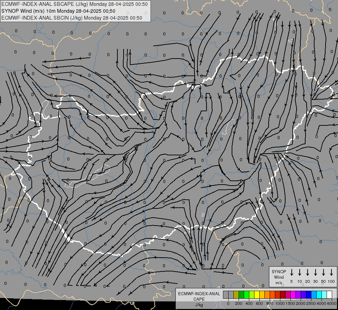Choose the sky blue swatch right of 2500

pyautogui.click(x=313, y=294)
